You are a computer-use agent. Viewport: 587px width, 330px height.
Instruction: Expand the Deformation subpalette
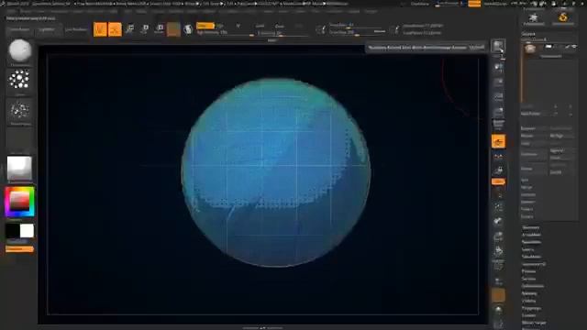pos(533,286)
